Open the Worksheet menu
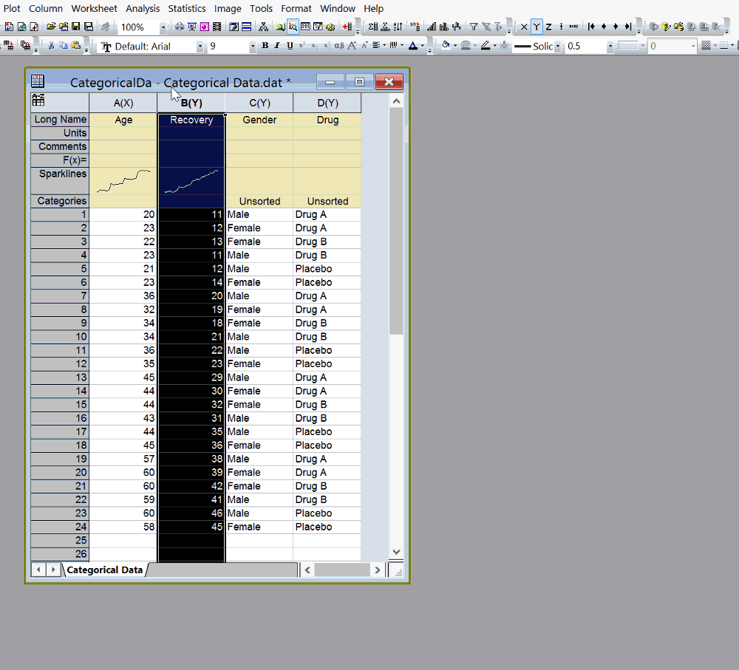The image size is (739, 670). pyautogui.click(x=94, y=9)
